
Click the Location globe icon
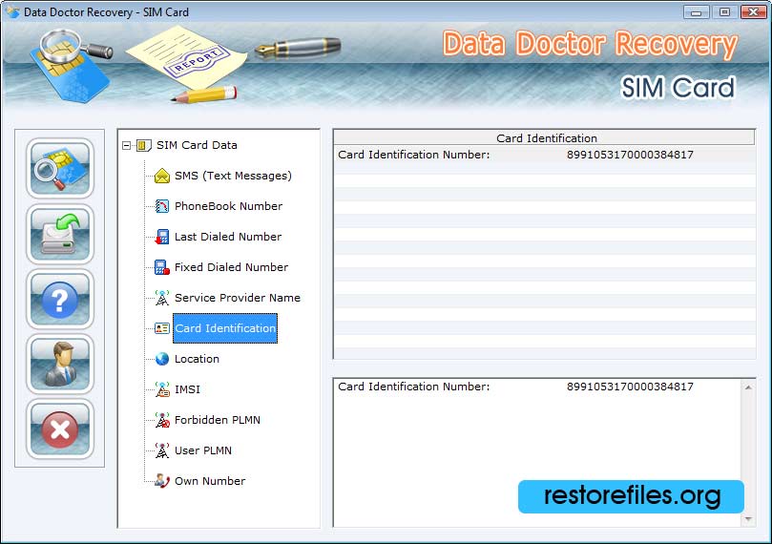[162, 359]
